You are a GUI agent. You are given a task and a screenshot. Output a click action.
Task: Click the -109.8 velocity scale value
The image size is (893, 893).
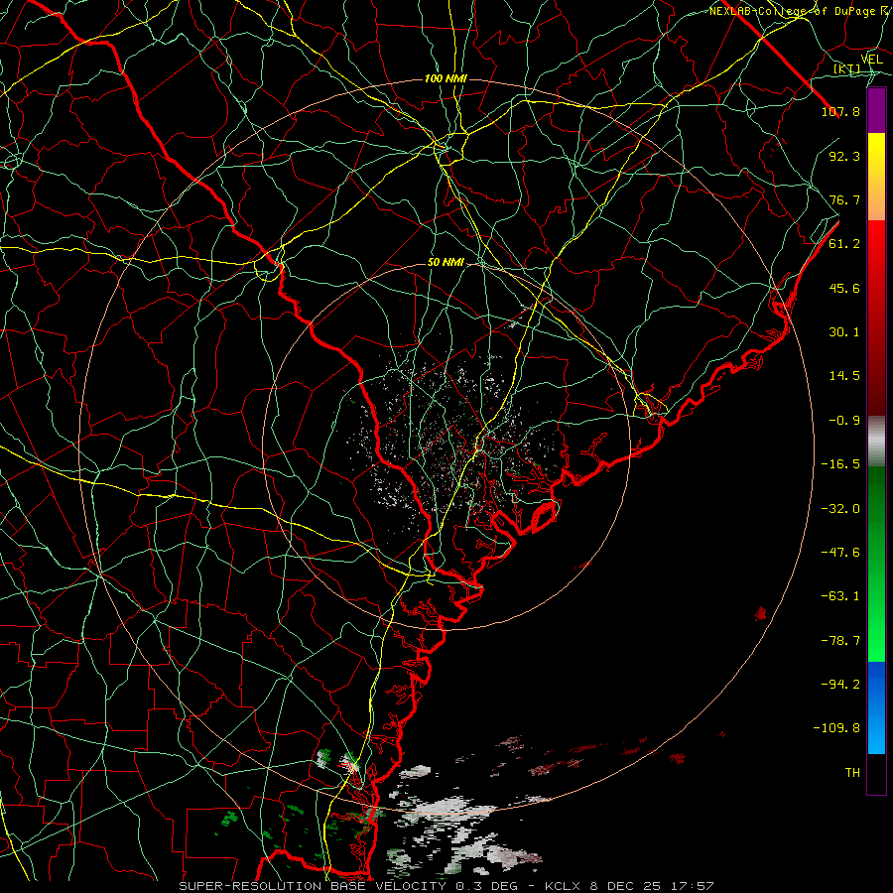[836, 728]
